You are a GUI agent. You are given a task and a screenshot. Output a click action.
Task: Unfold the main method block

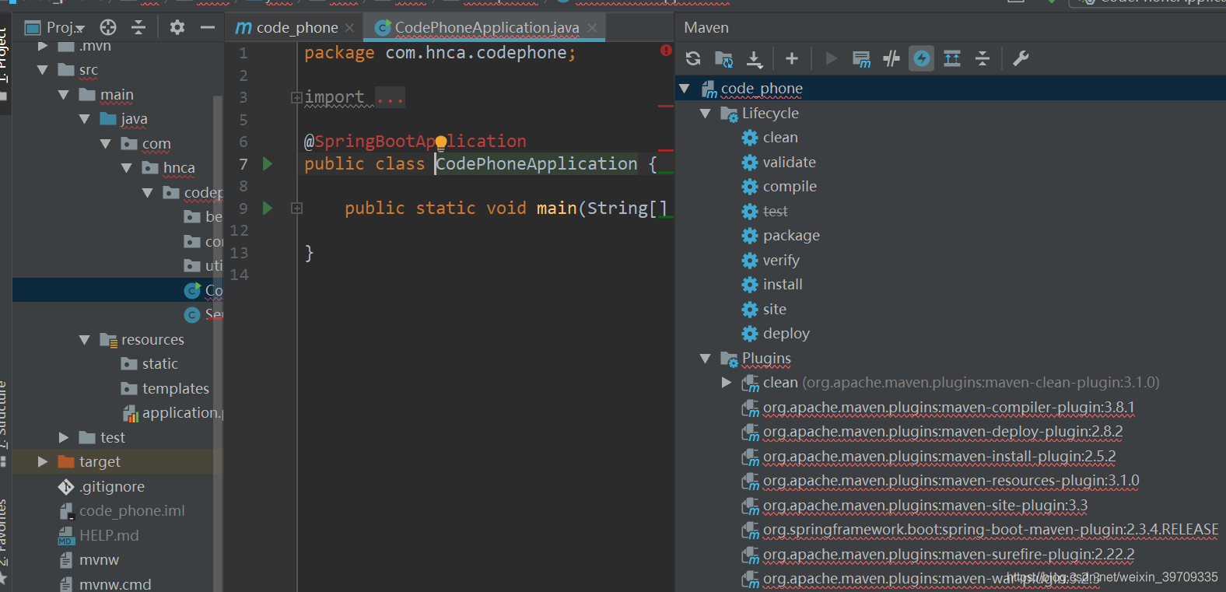(x=296, y=208)
